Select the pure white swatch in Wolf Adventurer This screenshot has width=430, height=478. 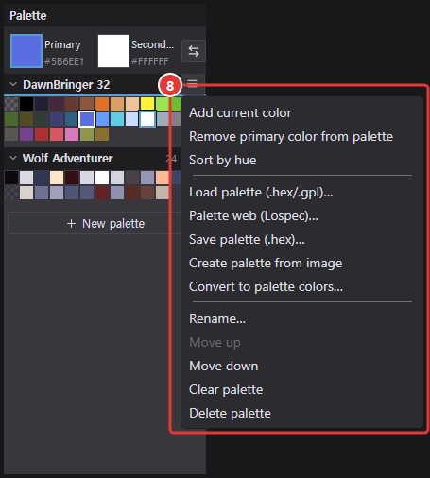coord(102,178)
